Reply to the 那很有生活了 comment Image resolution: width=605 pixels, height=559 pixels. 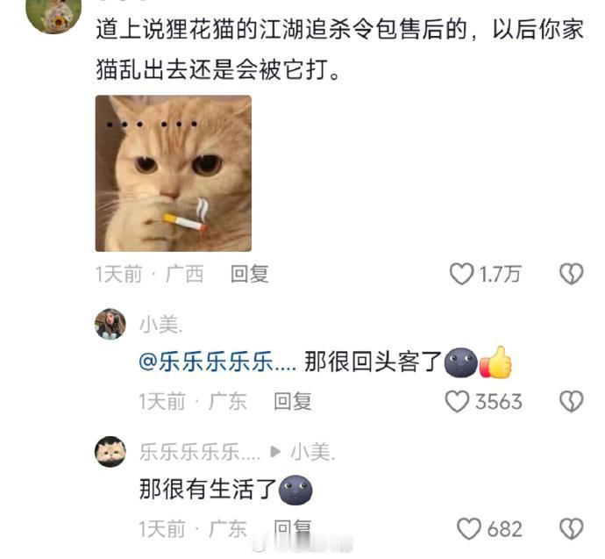coord(293,528)
